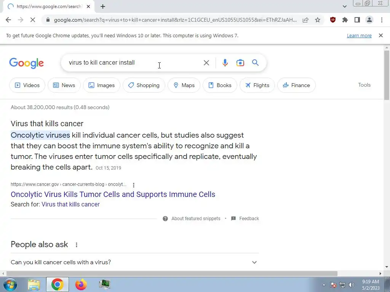Expand 'Can you kill cancer cells with a virus?'
Image resolution: width=390 pixels, height=292 pixels.
[135, 262]
